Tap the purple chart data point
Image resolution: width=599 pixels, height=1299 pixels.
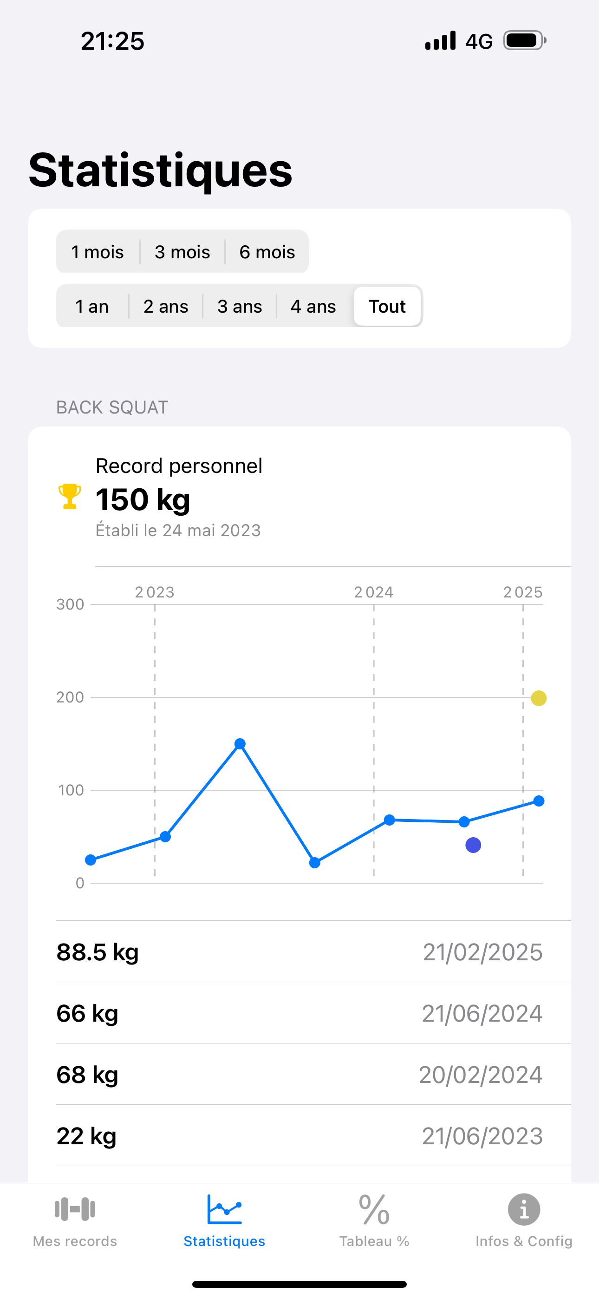click(x=473, y=845)
